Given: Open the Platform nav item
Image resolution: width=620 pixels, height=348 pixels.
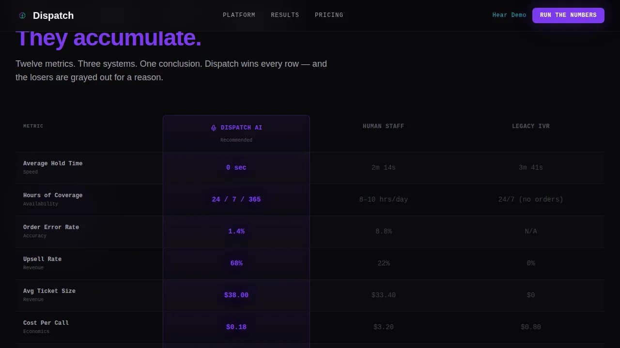Looking at the screenshot, I should click(x=239, y=15).
